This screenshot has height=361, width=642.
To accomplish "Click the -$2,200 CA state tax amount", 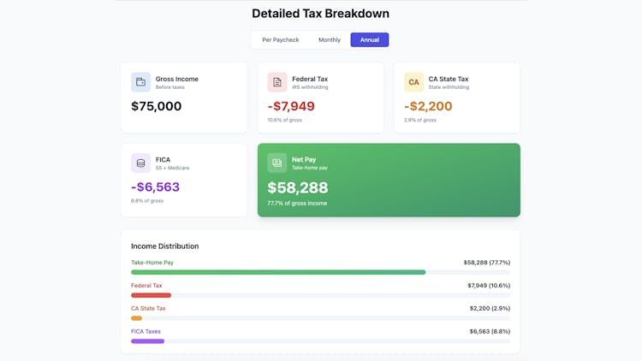I will click(x=428, y=107).
